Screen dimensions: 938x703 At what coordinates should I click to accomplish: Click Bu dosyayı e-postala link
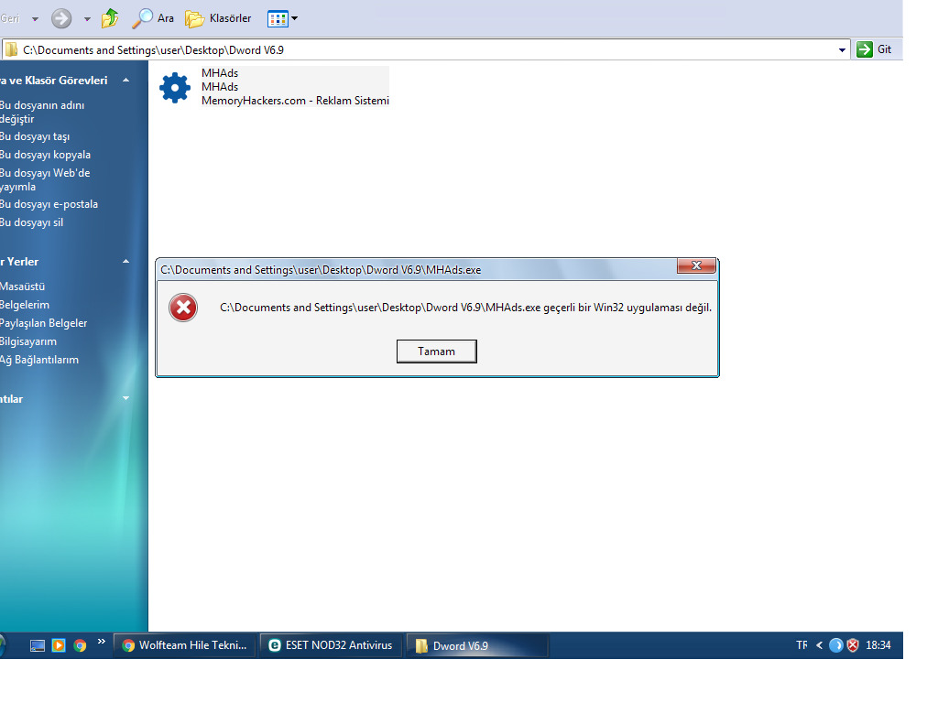[x=49, y=204]
